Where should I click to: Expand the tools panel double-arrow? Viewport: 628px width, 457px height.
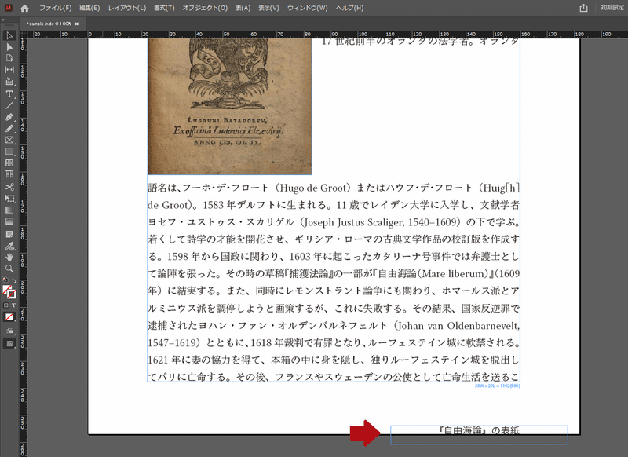coord(4,20)
